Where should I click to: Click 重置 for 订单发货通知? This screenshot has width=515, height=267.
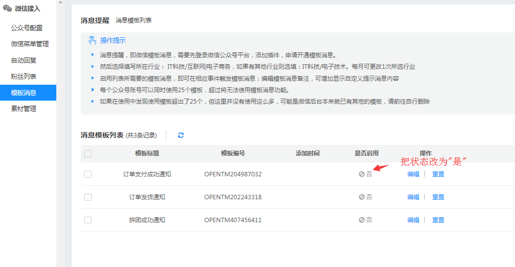coord(438,197)
